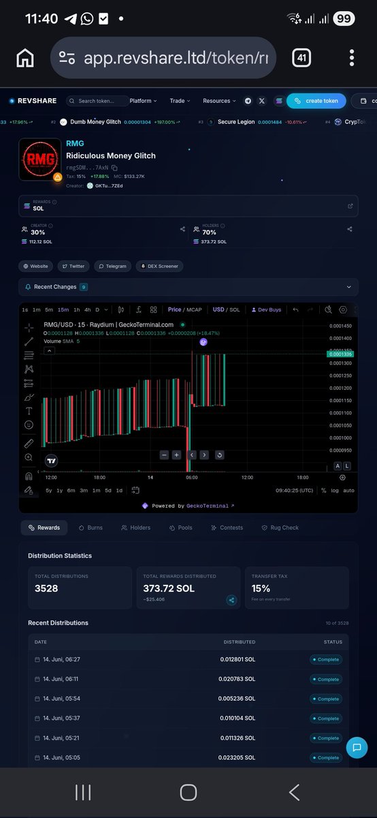Select the 1h chart timeframe

pos(76,309)
